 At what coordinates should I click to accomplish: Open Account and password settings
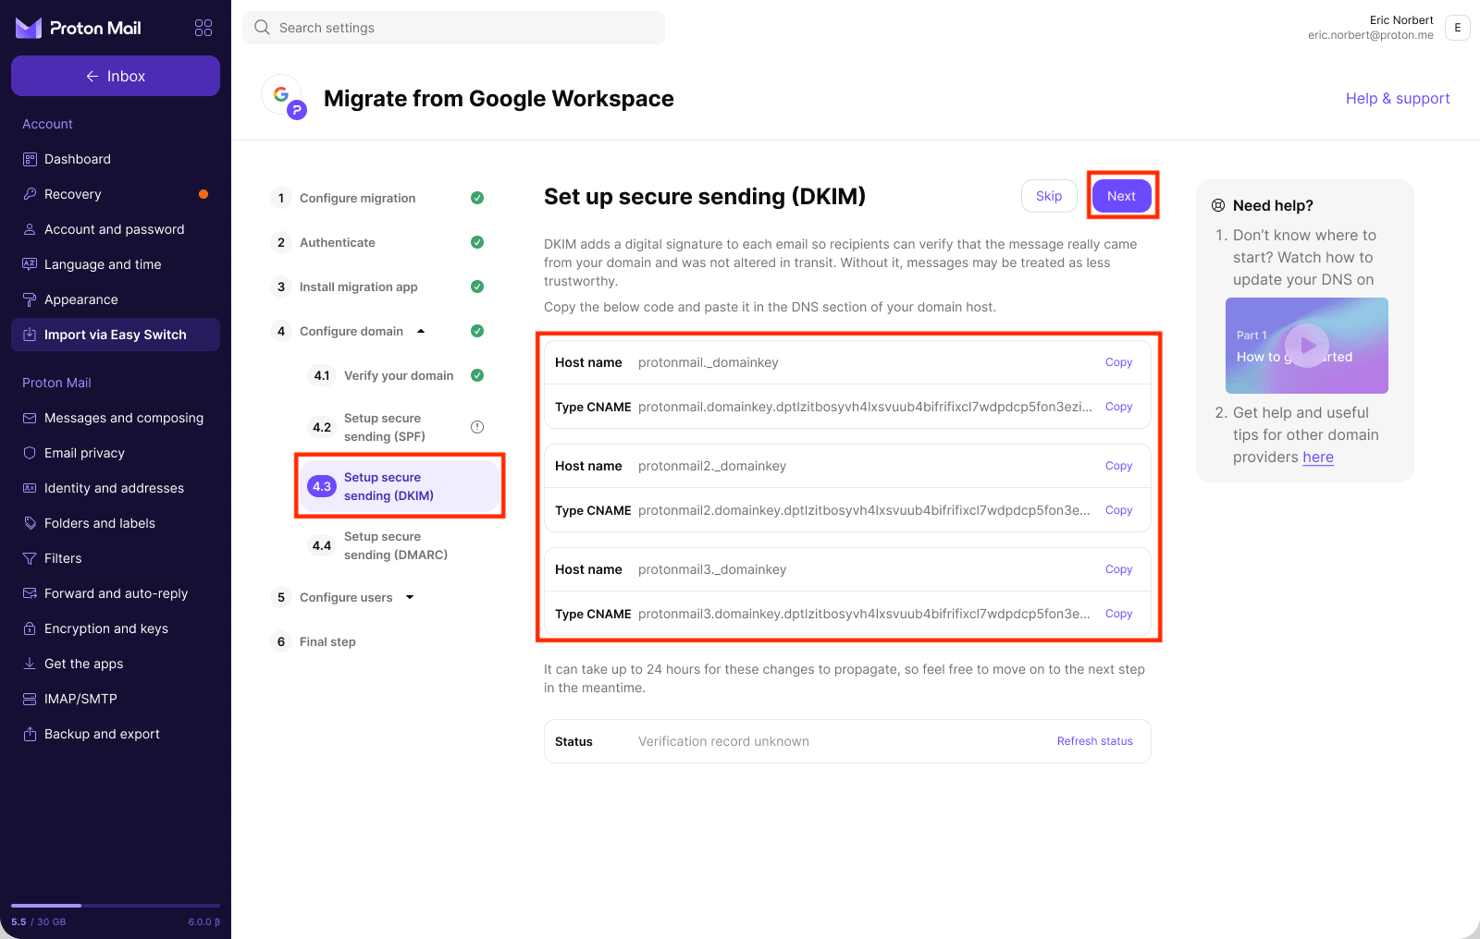click(x=116, y=229)
